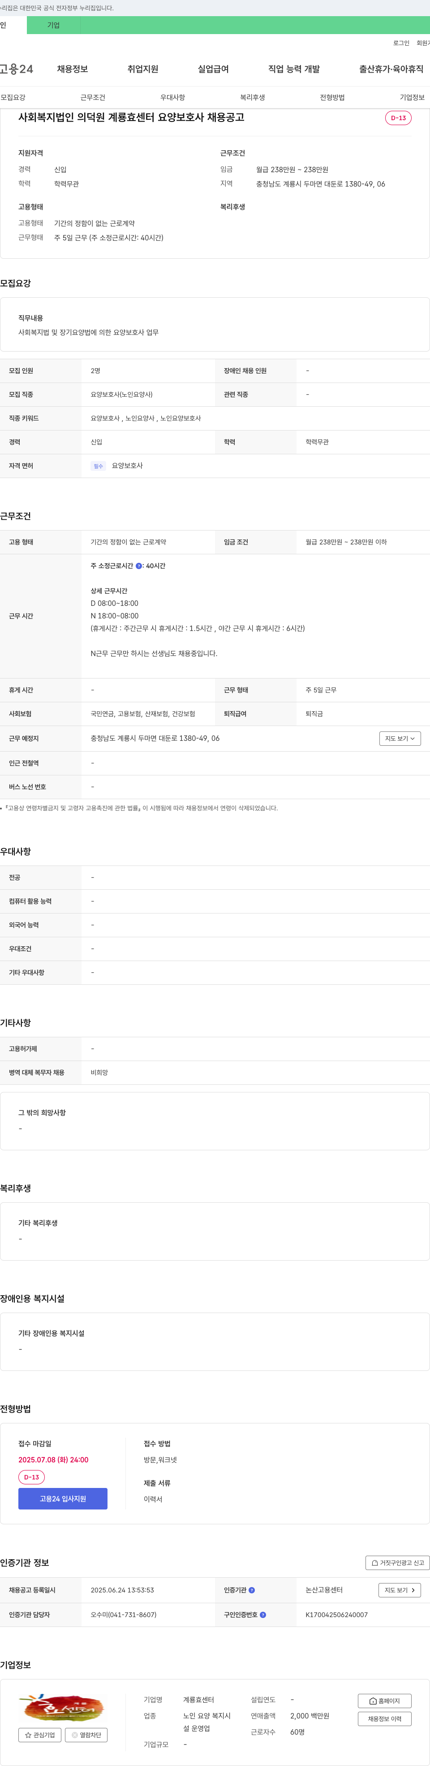
Task: Click the deadline 2025.07.08 (화) 24:00
Action: (x=53, y=1460)
